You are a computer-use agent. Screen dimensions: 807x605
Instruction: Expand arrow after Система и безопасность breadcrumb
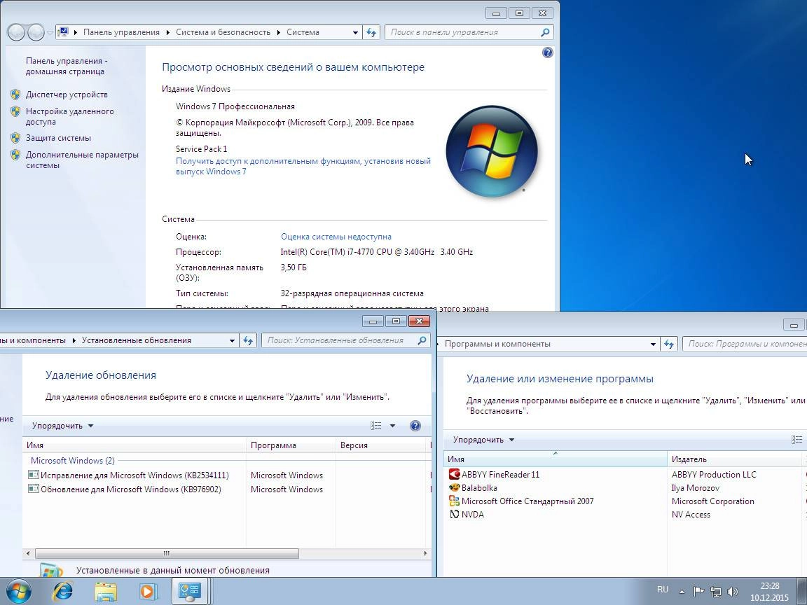(x=278, y=32)
